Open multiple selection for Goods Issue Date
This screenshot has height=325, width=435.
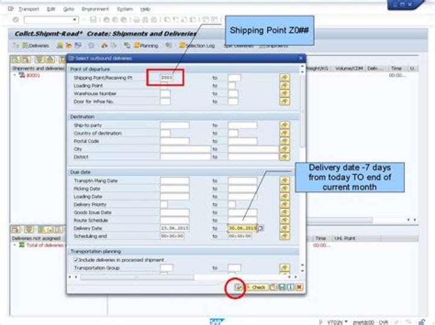coord(285,212)
